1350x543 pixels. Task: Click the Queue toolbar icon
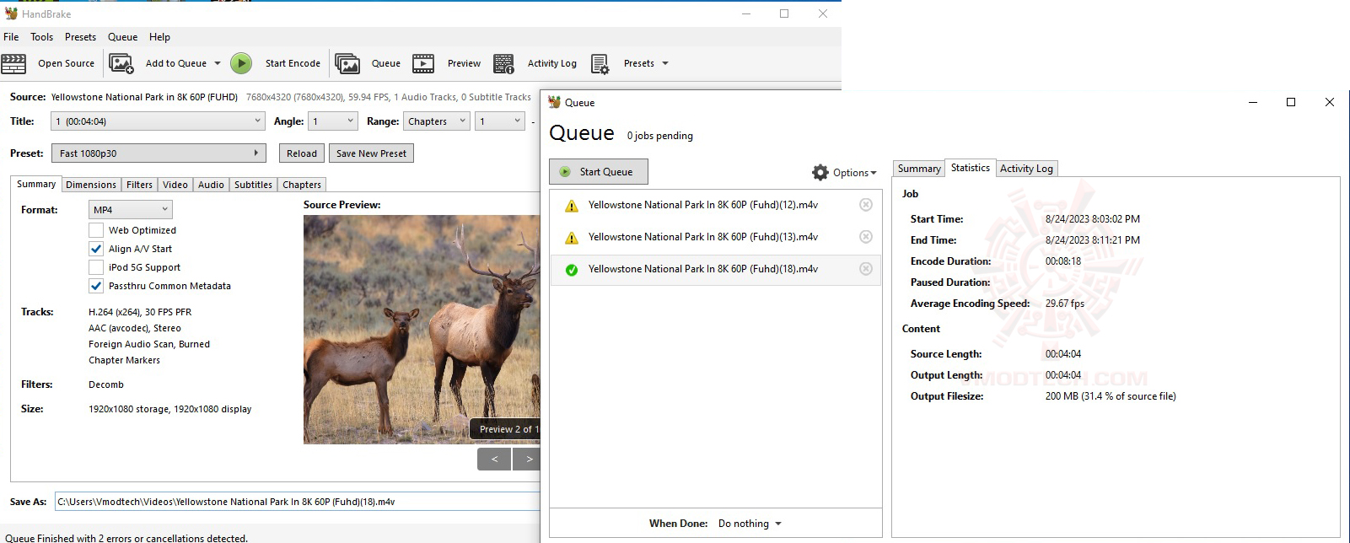[x=347, y=63]
